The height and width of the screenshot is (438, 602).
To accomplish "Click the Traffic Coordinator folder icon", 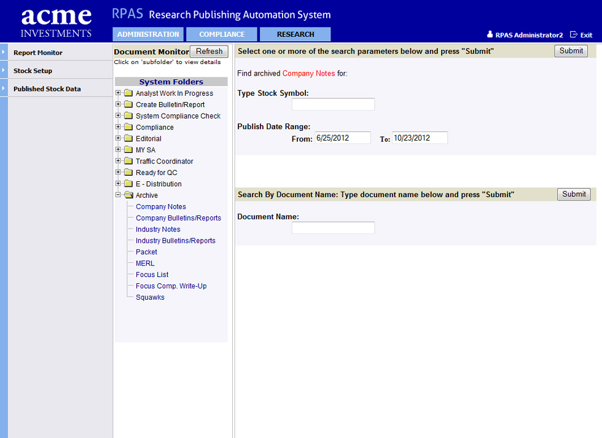I will (128, 161).
